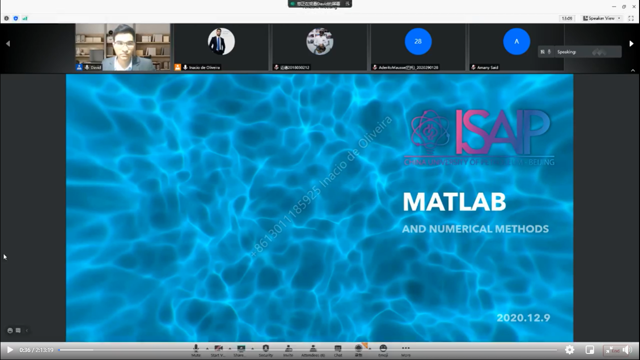The image size is (640, 360).
Task: Open the Speaker View dropdown
Action: pyautogui.click(x=602, y=18)
